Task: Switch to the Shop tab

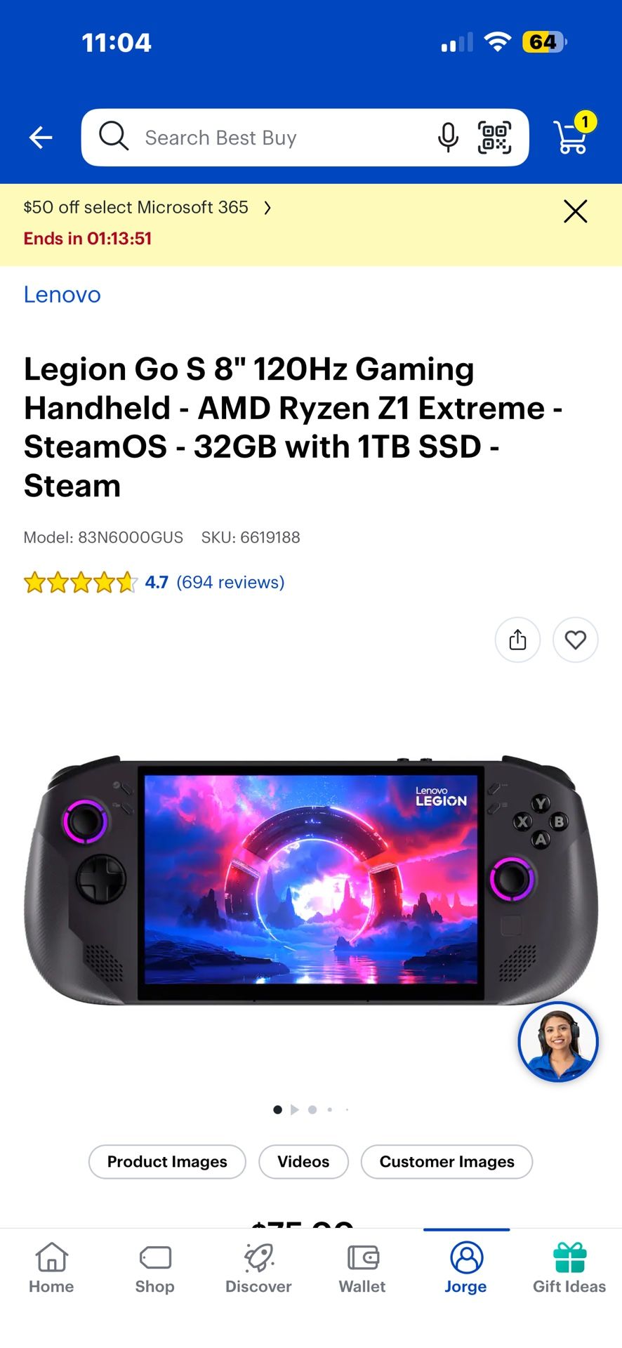Action: (155, 1268)
